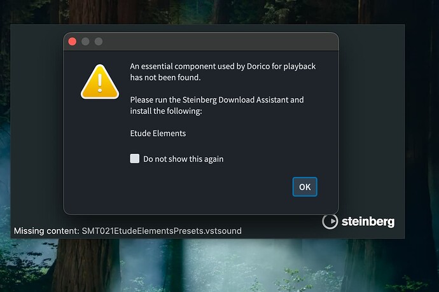Close the dialog with the red button
The image size is (439, 292).
[x=73, y=41]
